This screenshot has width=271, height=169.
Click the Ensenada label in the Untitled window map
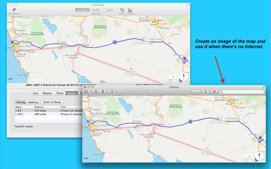[x=98, y=154]
